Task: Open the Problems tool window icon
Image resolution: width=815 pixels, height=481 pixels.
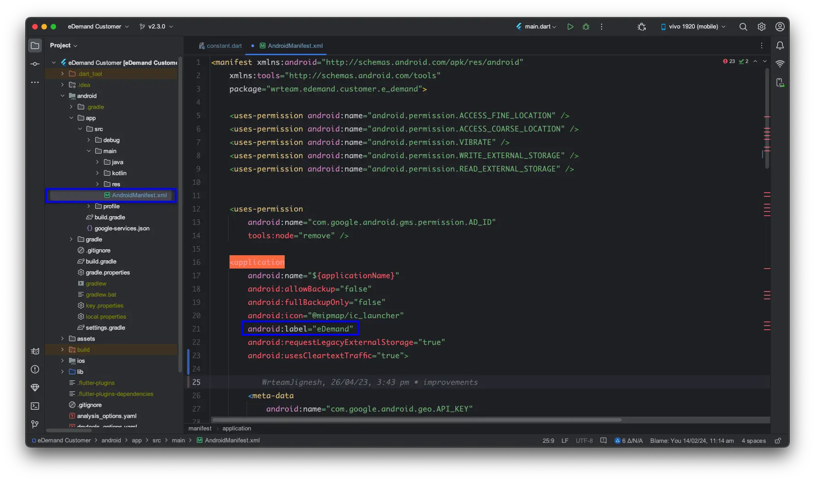Action: 35,369
